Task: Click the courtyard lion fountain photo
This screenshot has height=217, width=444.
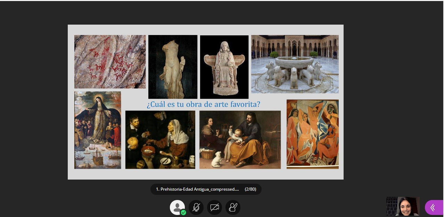Action: coord(295,64)
